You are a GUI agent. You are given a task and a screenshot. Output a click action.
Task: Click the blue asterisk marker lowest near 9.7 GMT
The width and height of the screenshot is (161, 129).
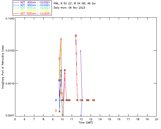point(59,112)
